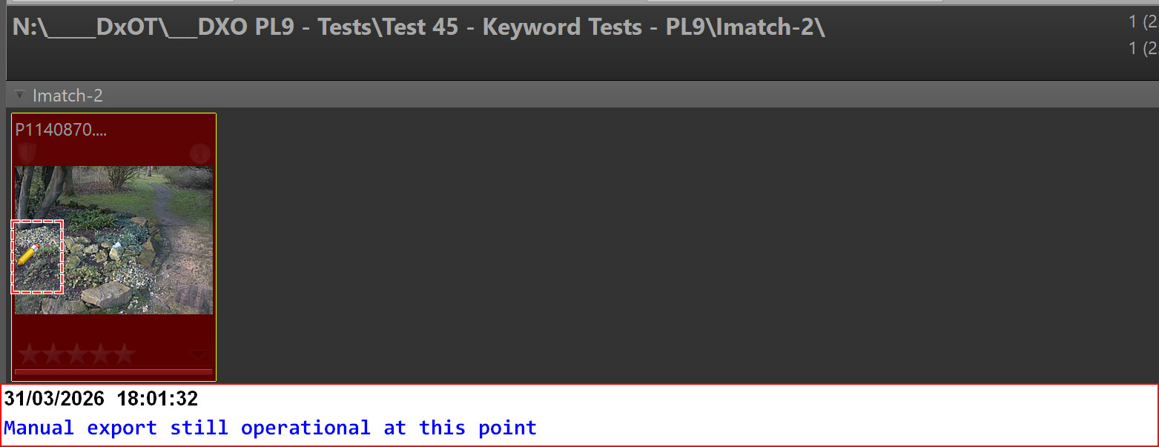
Task: Click the upper image count readout
Action: coord(1143,22)
